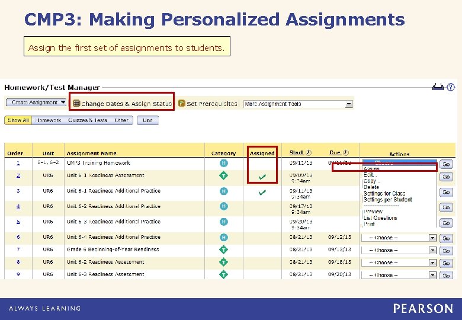Click the test icon for Unit 6-1 Readiness Assessment

224,175
